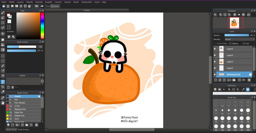256x133 pixels.
Task: Delete layer with Layer panel trash icon
Action: click(x=249, y=80)
